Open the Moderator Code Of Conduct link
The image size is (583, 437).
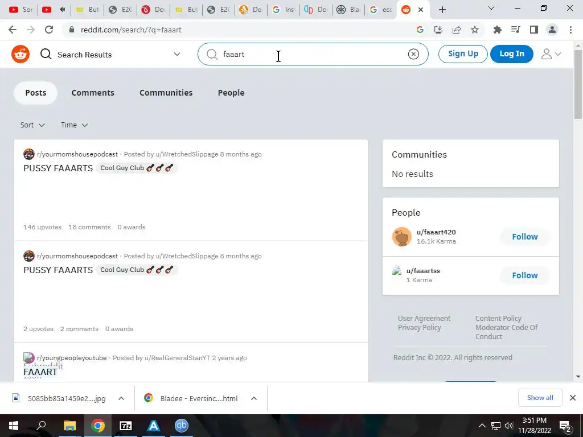pos(506,332)
